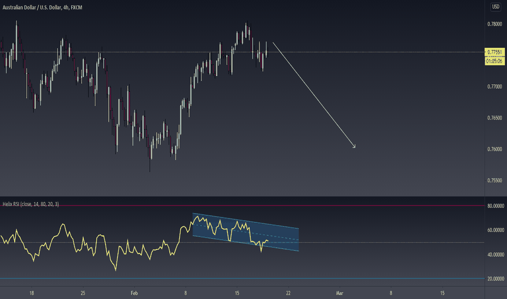The width and height of the screenshot is (507, 299).
Task: Click the 20.00000 RSI axis label
Action: 496,279
